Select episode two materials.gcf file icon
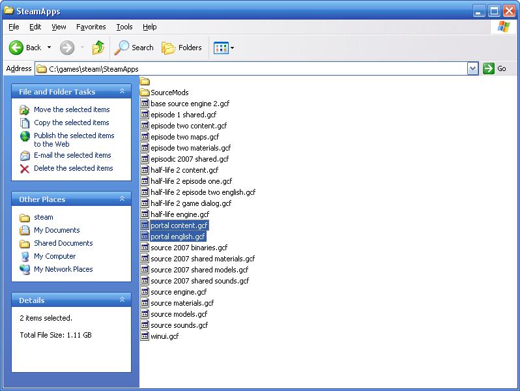520x391 pixels. pyautogui.click(x=145, y=147)
